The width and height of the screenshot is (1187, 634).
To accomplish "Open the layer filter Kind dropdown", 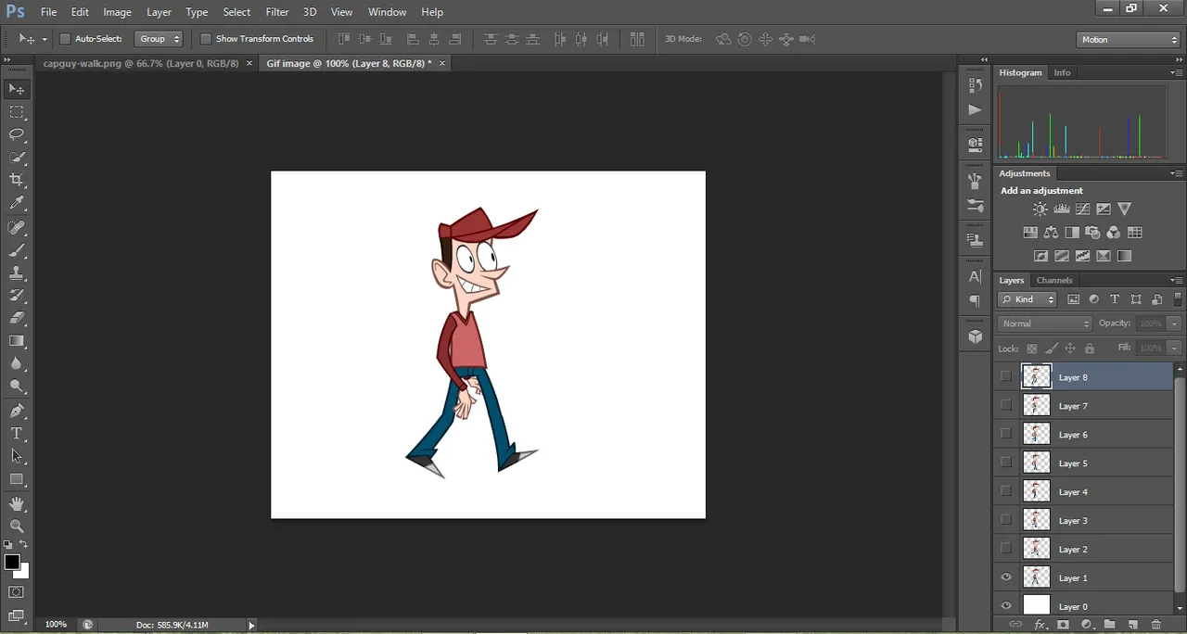I will (1027, 299).
